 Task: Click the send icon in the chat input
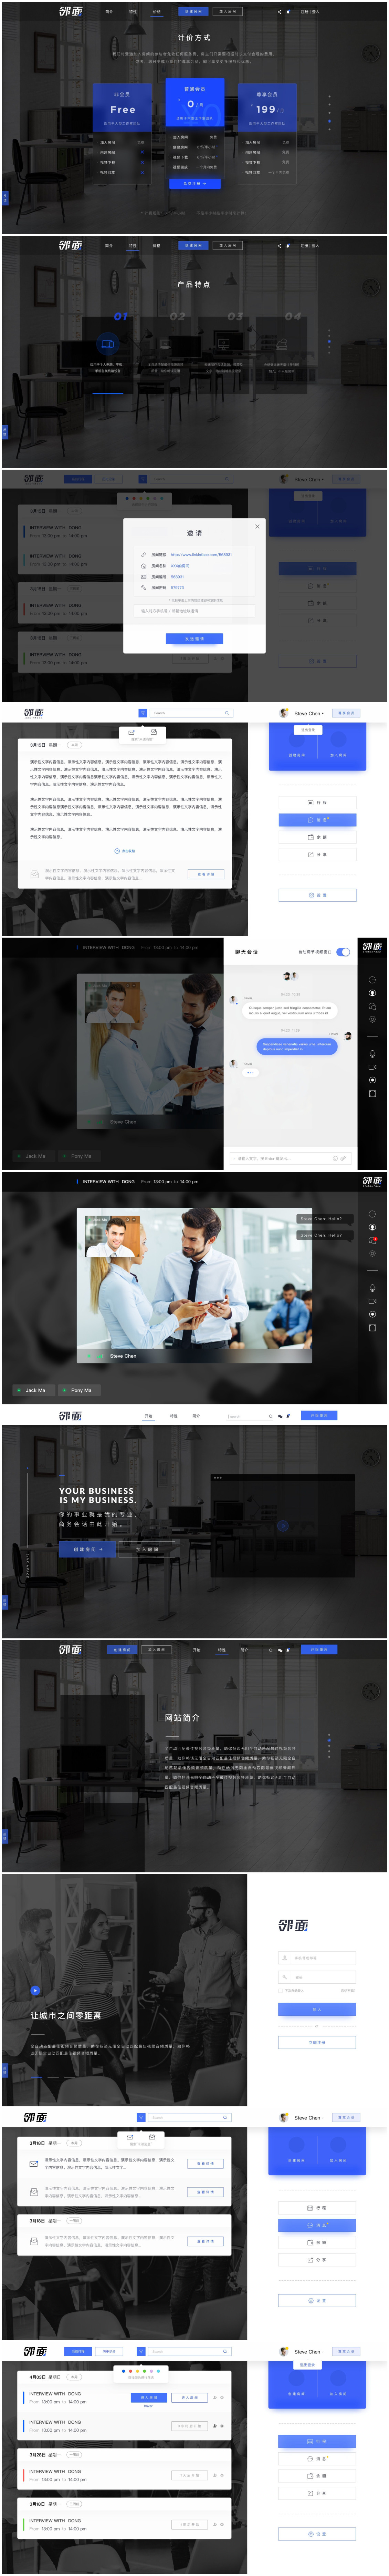pos(343,1158)
